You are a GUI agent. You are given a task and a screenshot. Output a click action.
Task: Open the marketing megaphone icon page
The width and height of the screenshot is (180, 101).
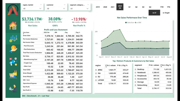click(x=13, y=62)
